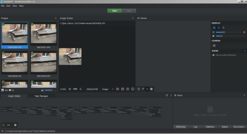
Task: Open scene media info in SCENE header
Action: 244,51
